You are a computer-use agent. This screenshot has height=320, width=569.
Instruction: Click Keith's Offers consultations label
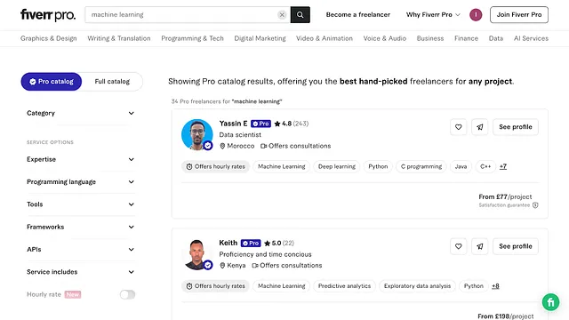click(x=287, y=266)
